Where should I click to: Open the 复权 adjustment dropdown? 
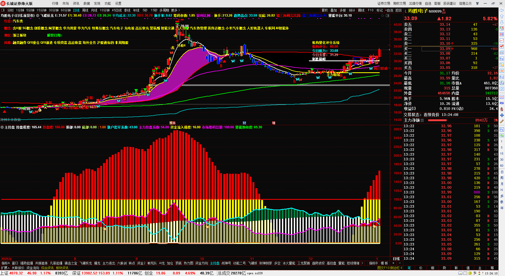(x=325, y=10)
